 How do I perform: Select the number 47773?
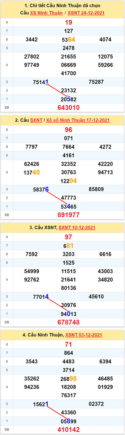click(68, 198)
